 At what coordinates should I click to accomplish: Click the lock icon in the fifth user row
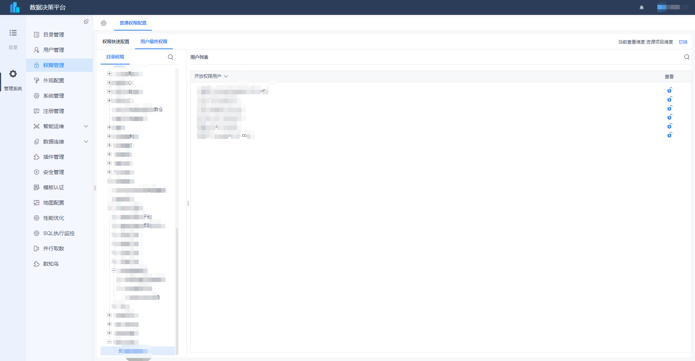click(x=670, y=126)
